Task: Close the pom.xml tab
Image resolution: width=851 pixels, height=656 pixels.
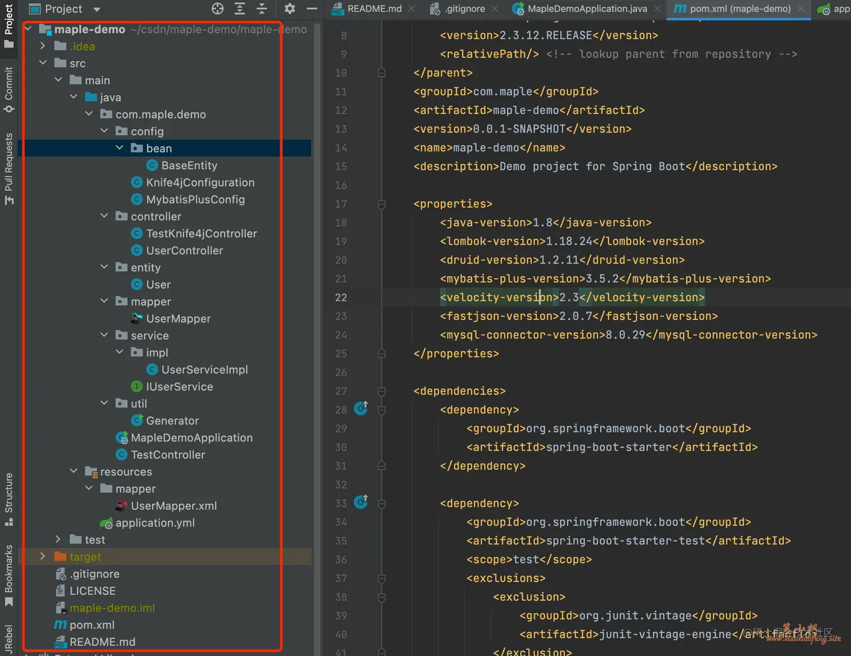Action: point(800,8)
